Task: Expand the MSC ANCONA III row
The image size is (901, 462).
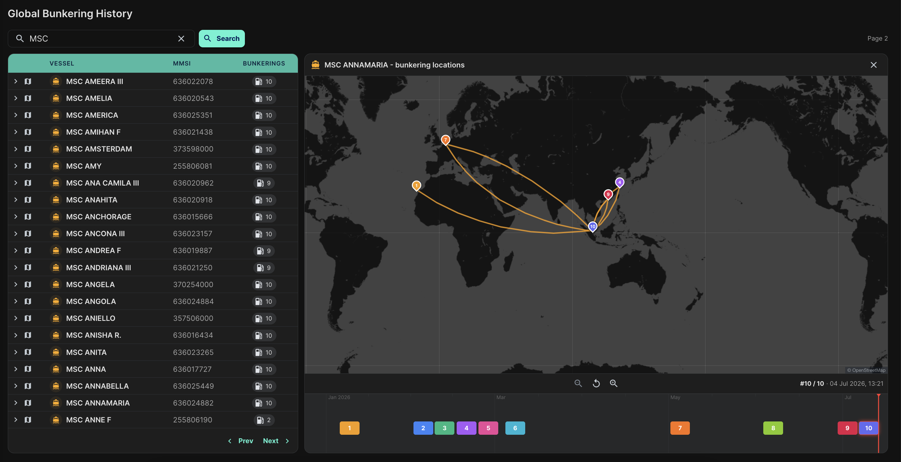Action: click(16, 234)
